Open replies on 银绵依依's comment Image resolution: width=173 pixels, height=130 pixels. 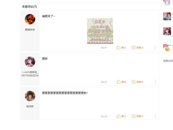(138, 48)
